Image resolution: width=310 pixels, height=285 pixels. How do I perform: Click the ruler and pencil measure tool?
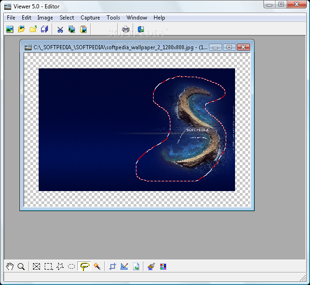click(x=124, y=266)
